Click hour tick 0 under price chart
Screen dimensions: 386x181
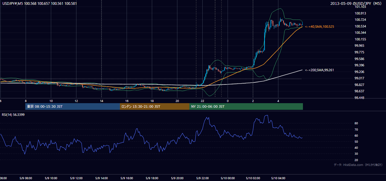[x=228, y=101]
